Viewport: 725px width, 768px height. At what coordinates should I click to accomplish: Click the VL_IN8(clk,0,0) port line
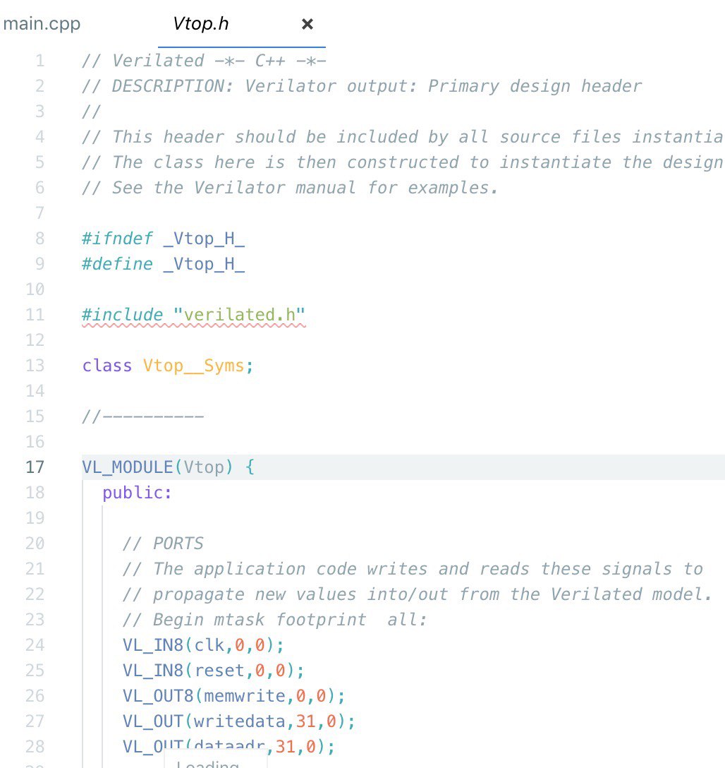point(204,645)
